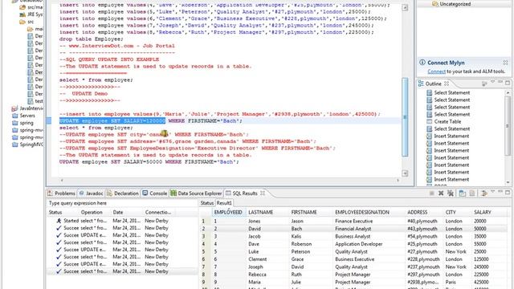This screenshot has width=514, height=289.
Task: Close the Outline view tab
Action: pos(447,83)
